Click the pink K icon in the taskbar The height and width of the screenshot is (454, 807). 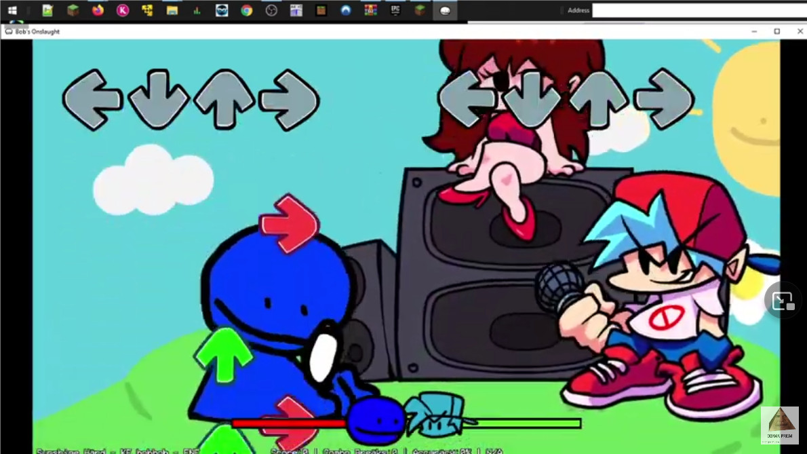[x=122, y=10]
